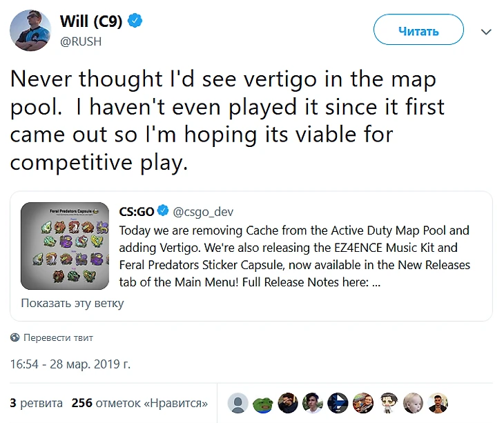Open the @RUSH handle link
Screen dimensions: 504x423
point(81,42)
